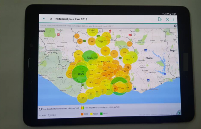Open map settings gear icon
The image size is (201, 129).
click(x=175, y=26)
